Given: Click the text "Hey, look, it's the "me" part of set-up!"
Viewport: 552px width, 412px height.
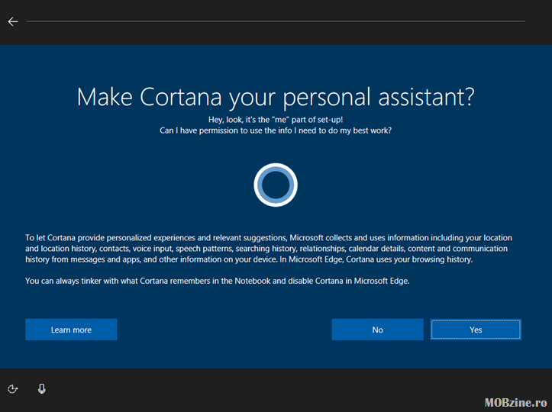Looking at the screenshot, I should pyautogui.click(x=276, y=120).
